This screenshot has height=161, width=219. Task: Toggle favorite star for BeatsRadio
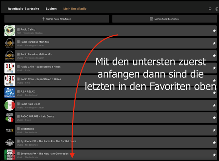click(214, 130)
